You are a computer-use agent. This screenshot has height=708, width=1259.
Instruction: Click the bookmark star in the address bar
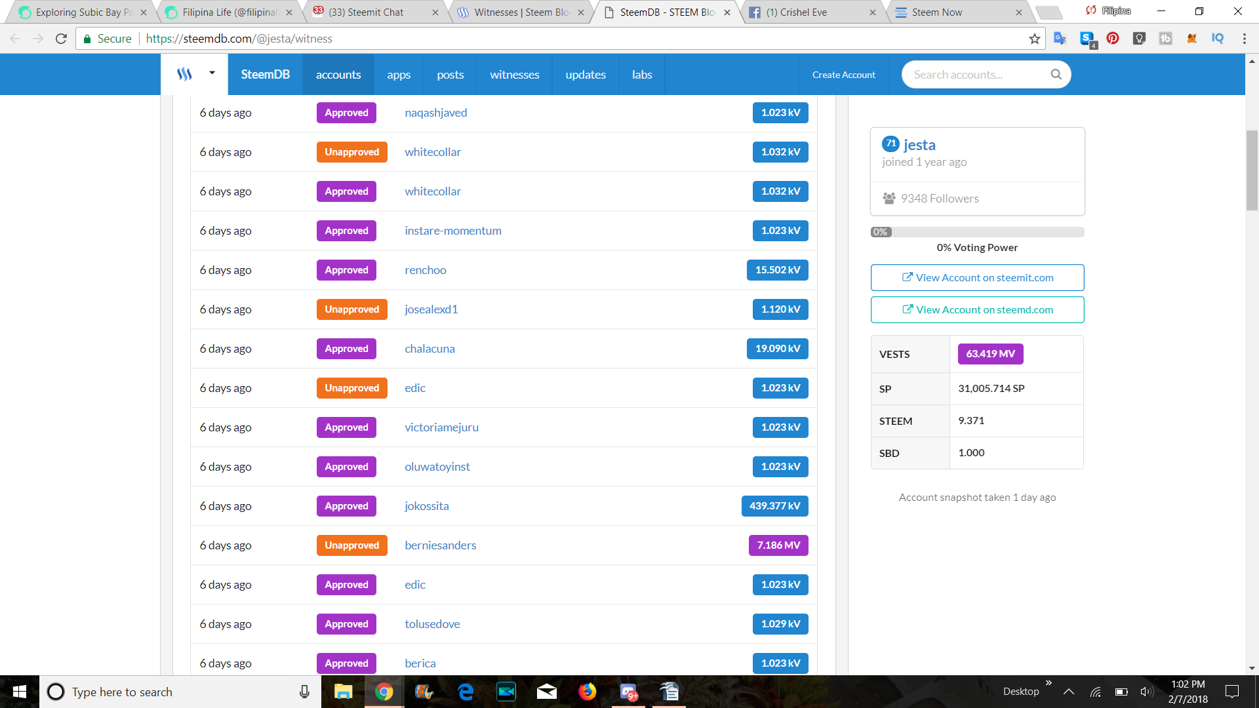coord(1035,39)
